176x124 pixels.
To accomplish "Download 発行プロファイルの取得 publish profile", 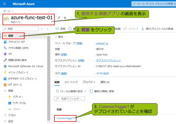I will pyautogui.click(x=158, y=29).
